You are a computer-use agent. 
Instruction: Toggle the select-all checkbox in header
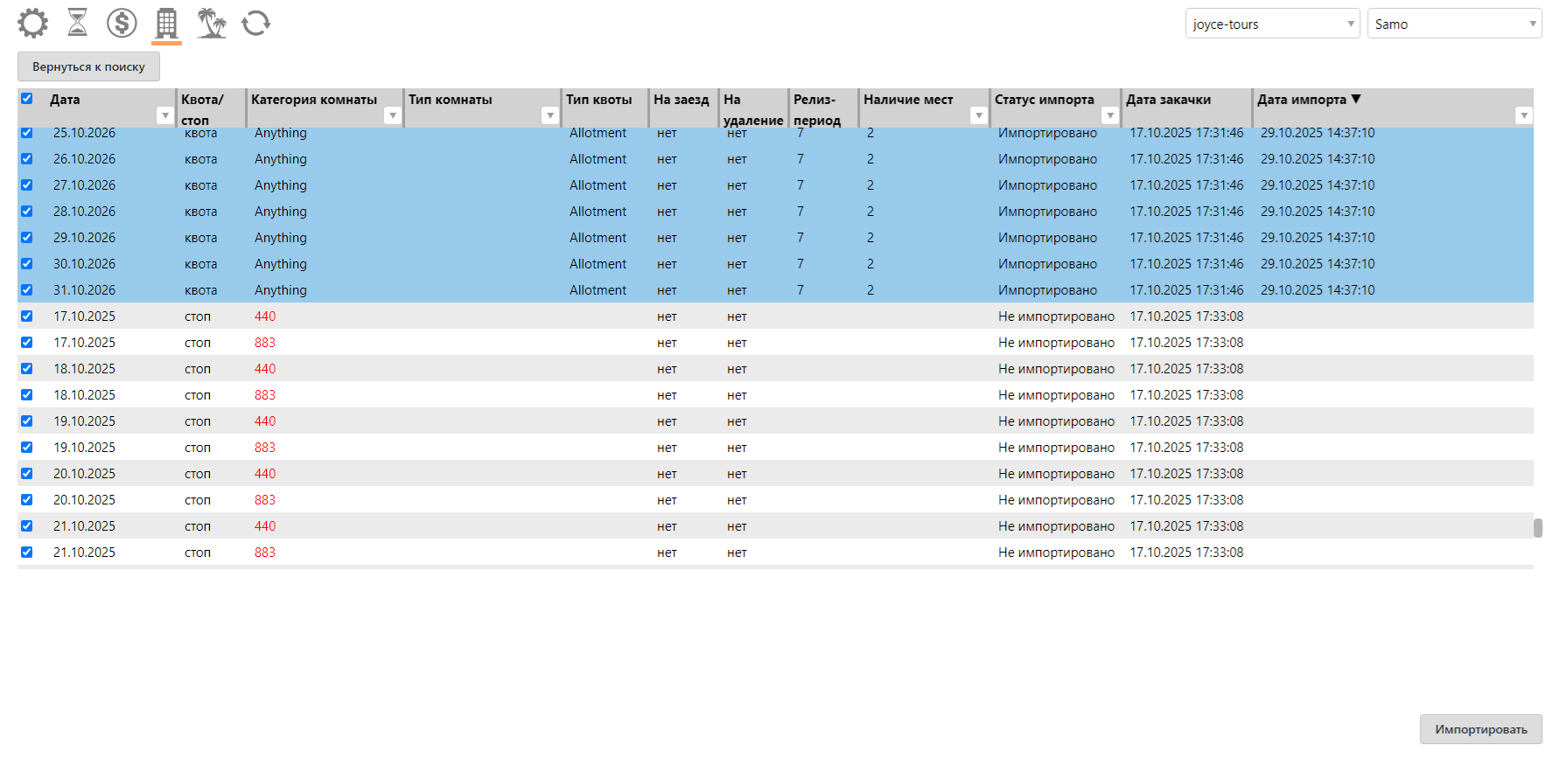[x=27, y=99]
